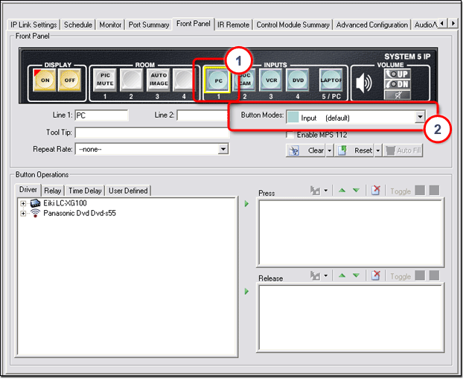Select the VCR input button

[x=271, y=80]
